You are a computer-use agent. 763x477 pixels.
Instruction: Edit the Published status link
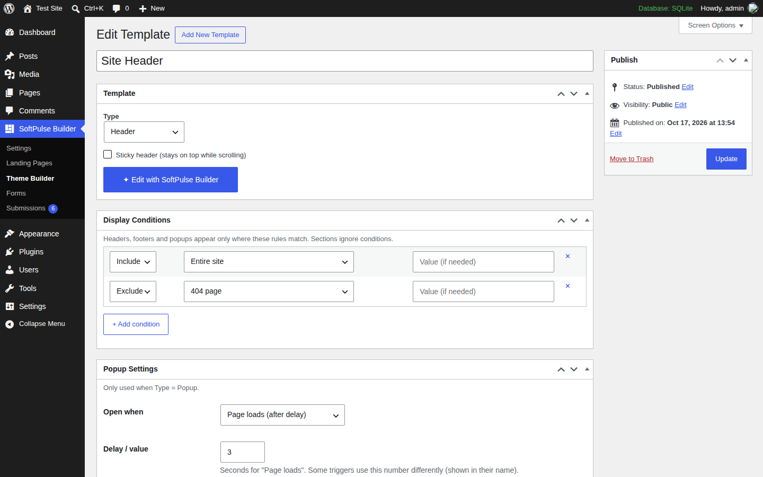pos(687,87)
